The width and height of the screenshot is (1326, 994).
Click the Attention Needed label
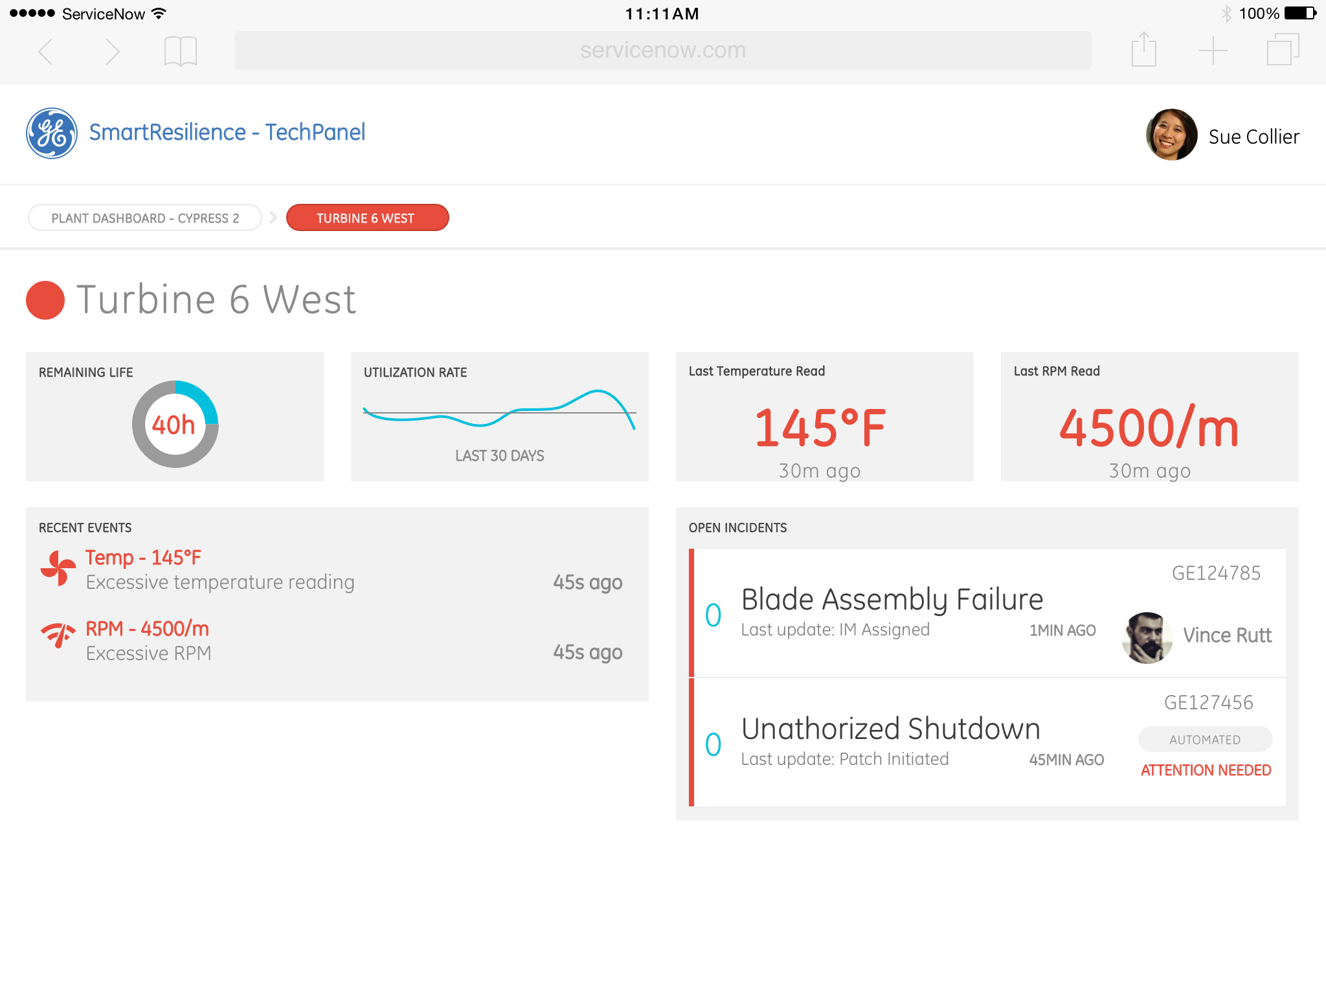1206,771
